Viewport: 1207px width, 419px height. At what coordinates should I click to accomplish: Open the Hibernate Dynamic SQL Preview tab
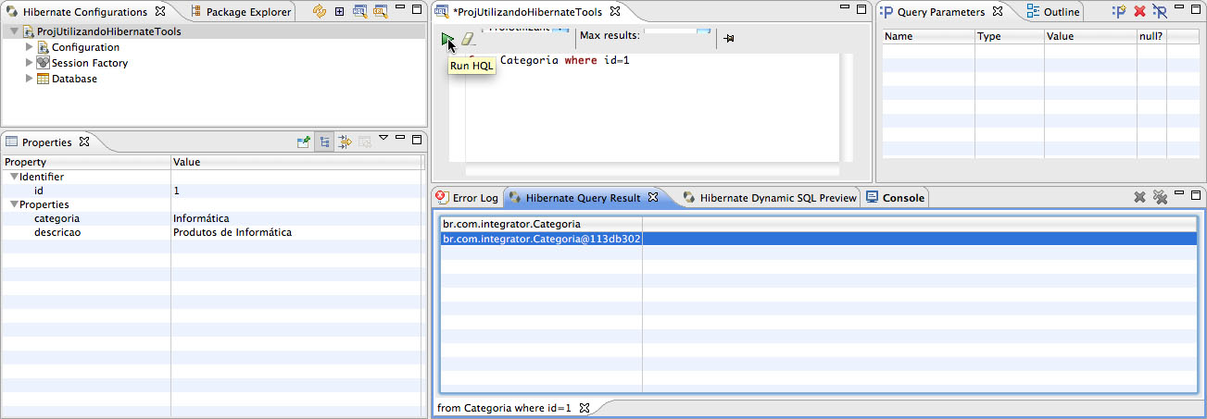[770, 197]
